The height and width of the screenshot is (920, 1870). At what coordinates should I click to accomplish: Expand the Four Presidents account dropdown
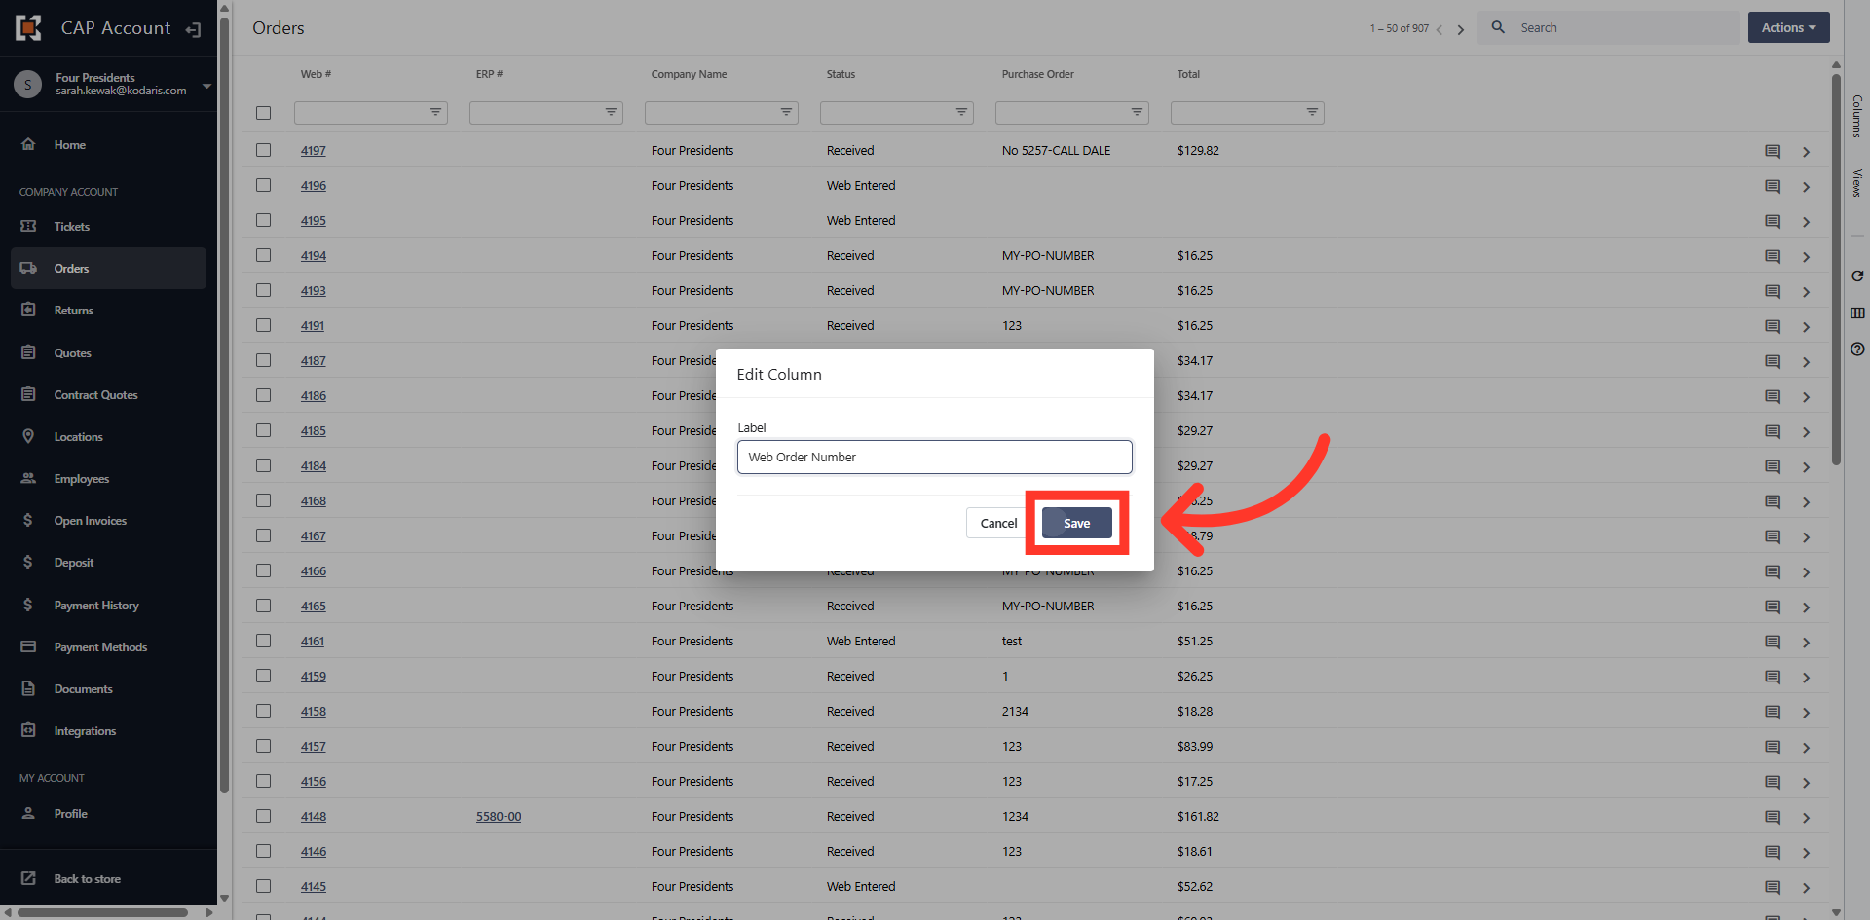point(206,86)
